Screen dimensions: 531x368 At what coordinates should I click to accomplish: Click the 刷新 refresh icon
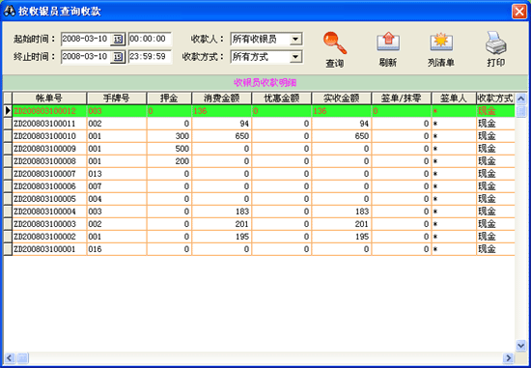[388, 42]
